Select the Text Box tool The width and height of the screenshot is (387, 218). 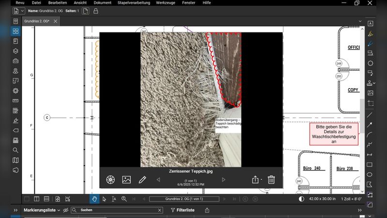pyautogui.click(x=370, y=23)
